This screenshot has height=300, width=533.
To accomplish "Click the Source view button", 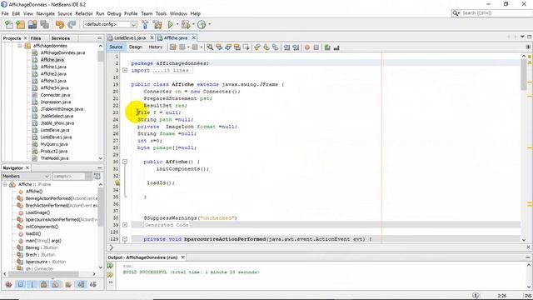I will click(116, 47).
